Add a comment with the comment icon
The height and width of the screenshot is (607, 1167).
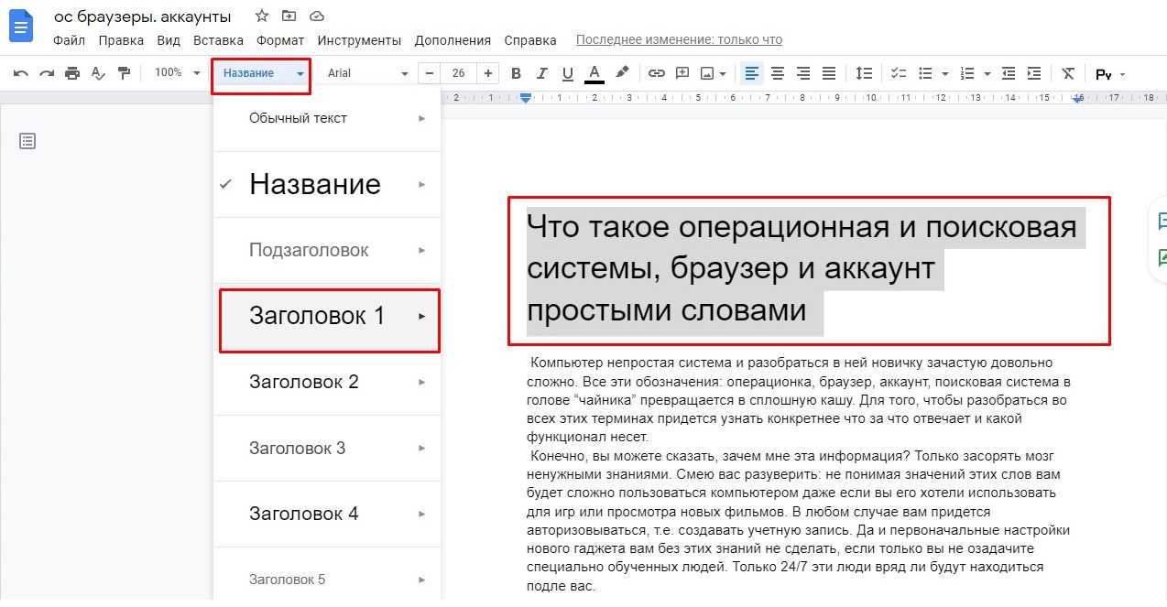click(x=682, y=73)
